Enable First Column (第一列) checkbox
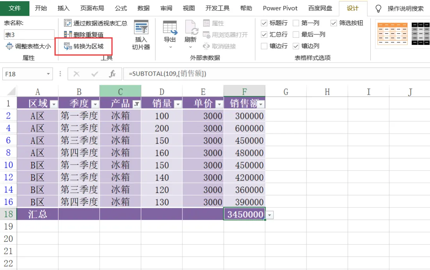This screenshot has width=430, height=270. (296, 23)
